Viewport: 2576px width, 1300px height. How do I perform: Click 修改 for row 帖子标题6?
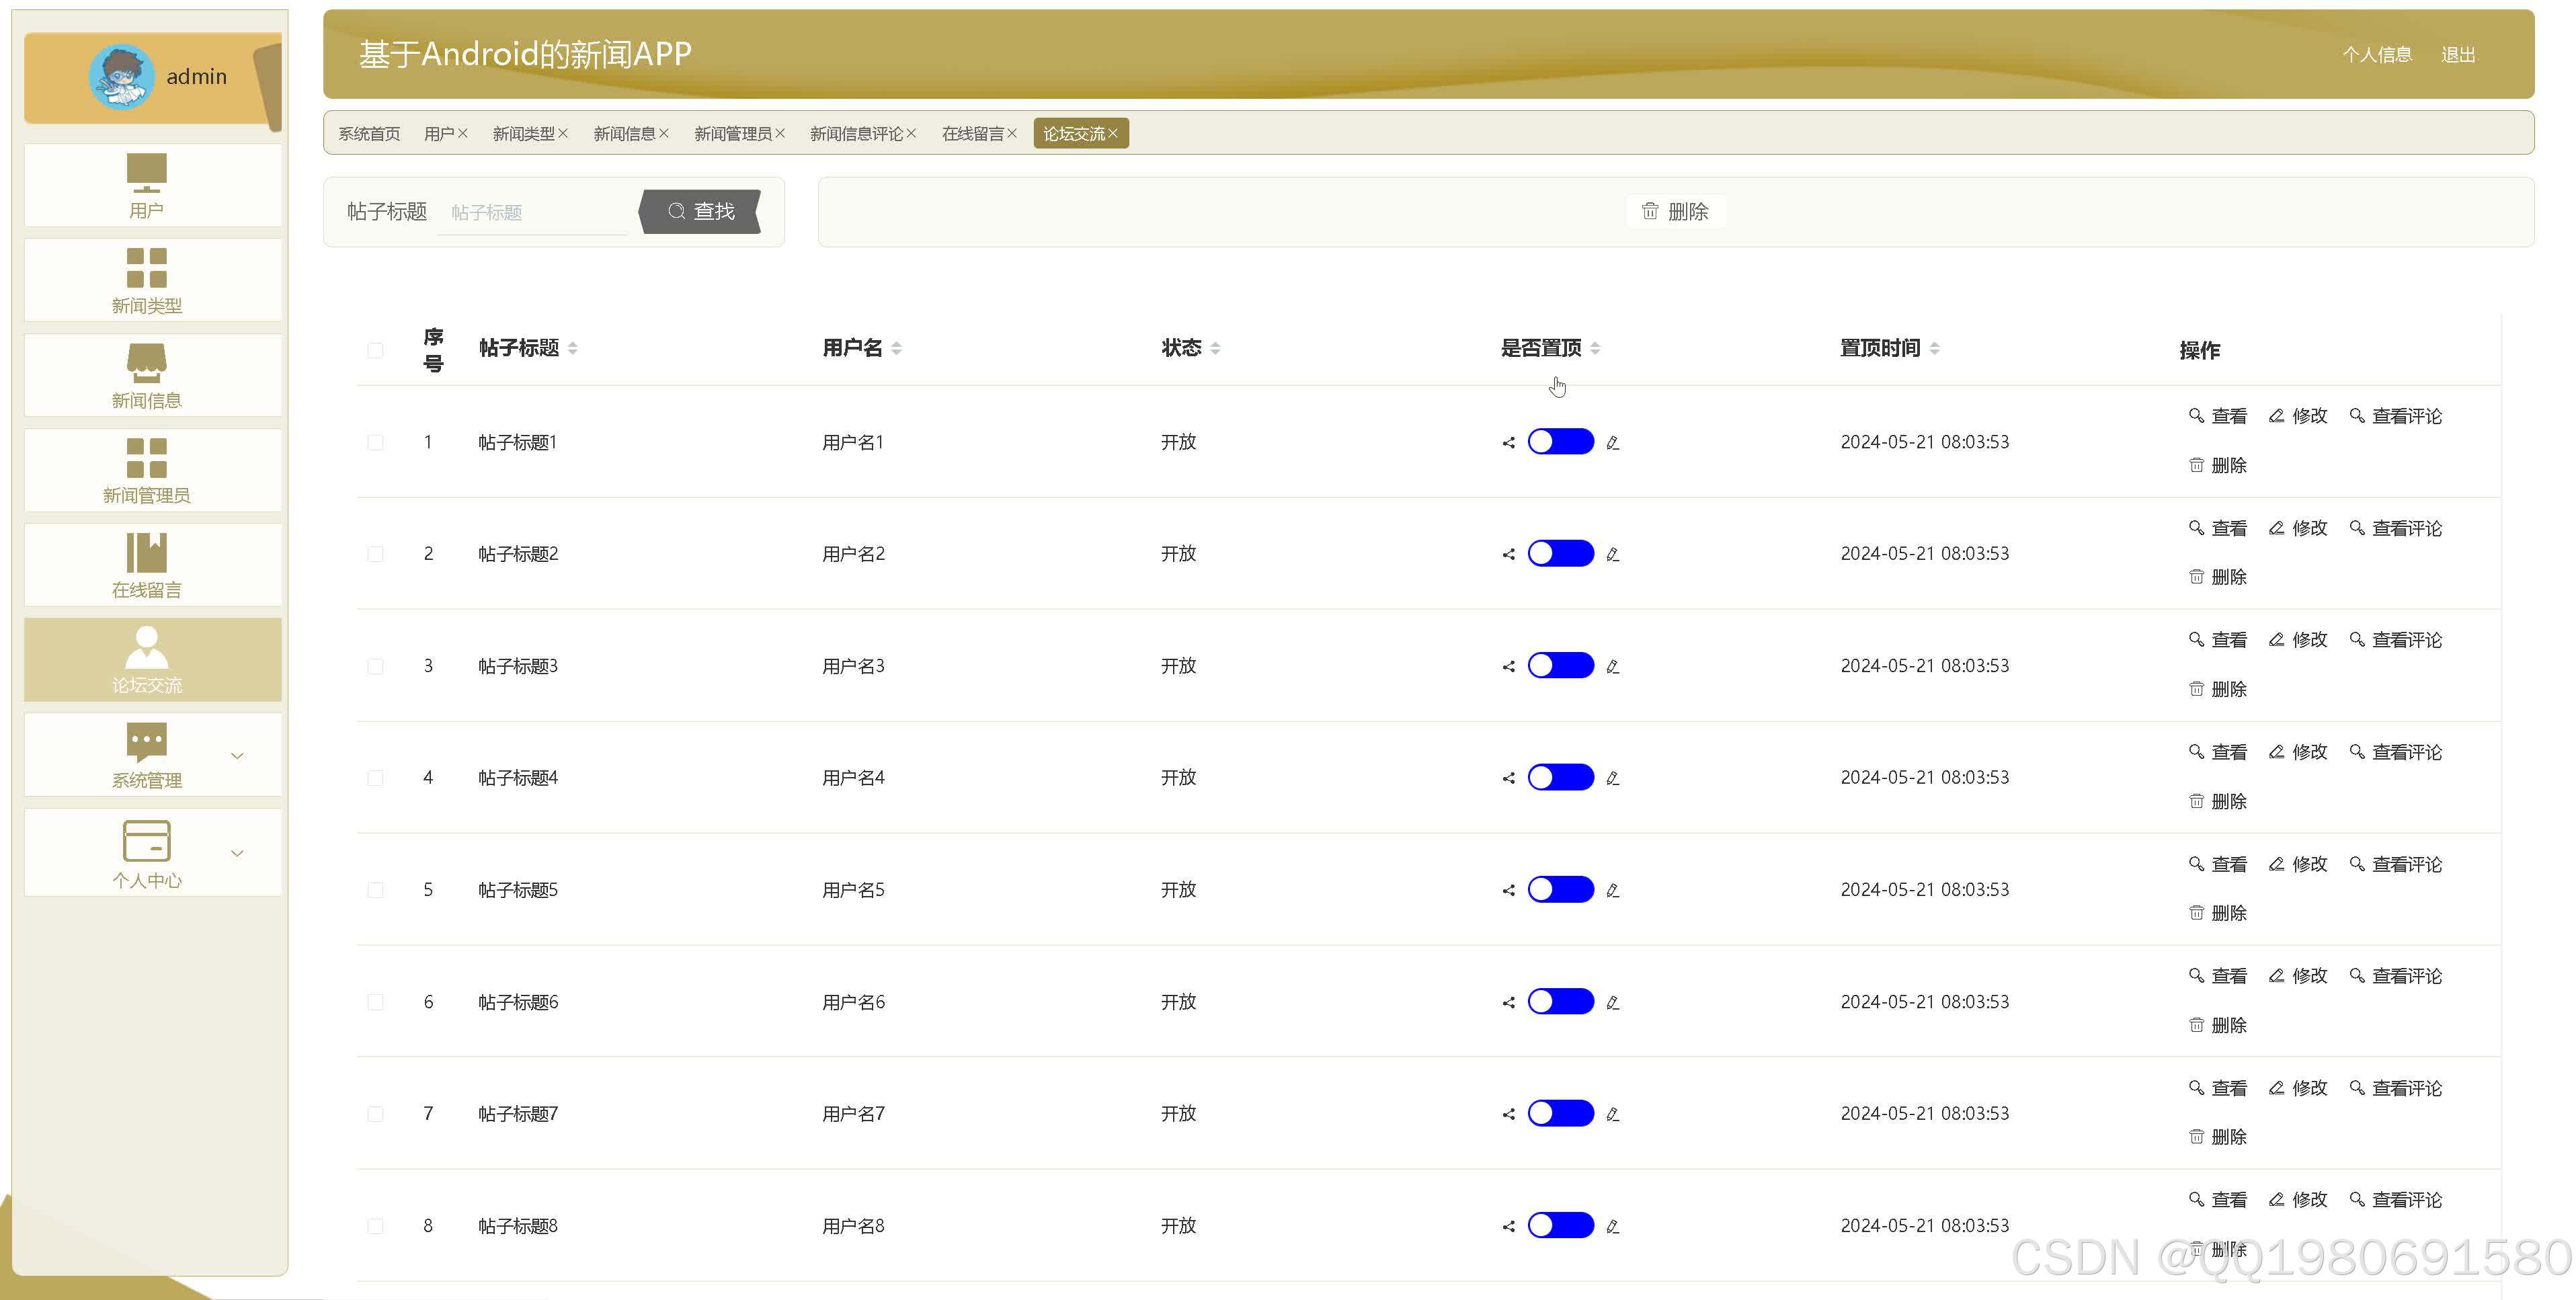[x=2298, y=976]
